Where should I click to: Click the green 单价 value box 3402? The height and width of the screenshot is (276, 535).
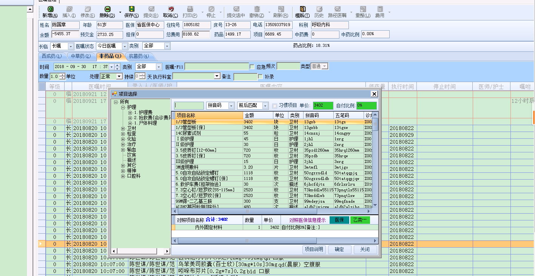click(x=323, y=106)
